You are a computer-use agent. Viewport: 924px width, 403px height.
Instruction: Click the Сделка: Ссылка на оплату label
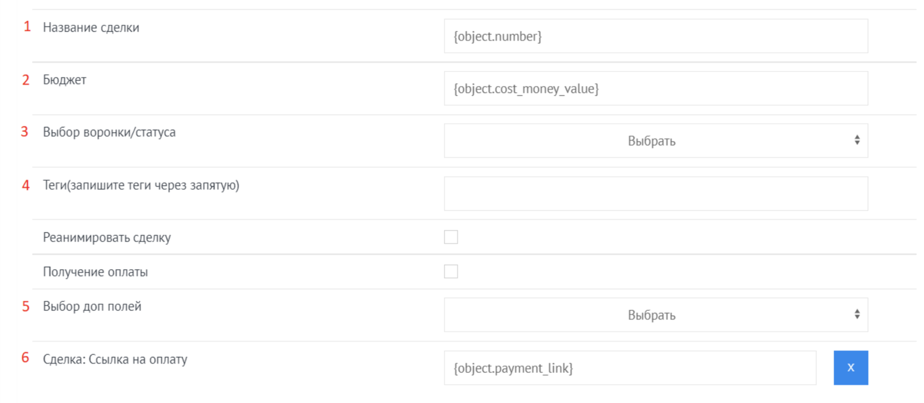point(116,360)
